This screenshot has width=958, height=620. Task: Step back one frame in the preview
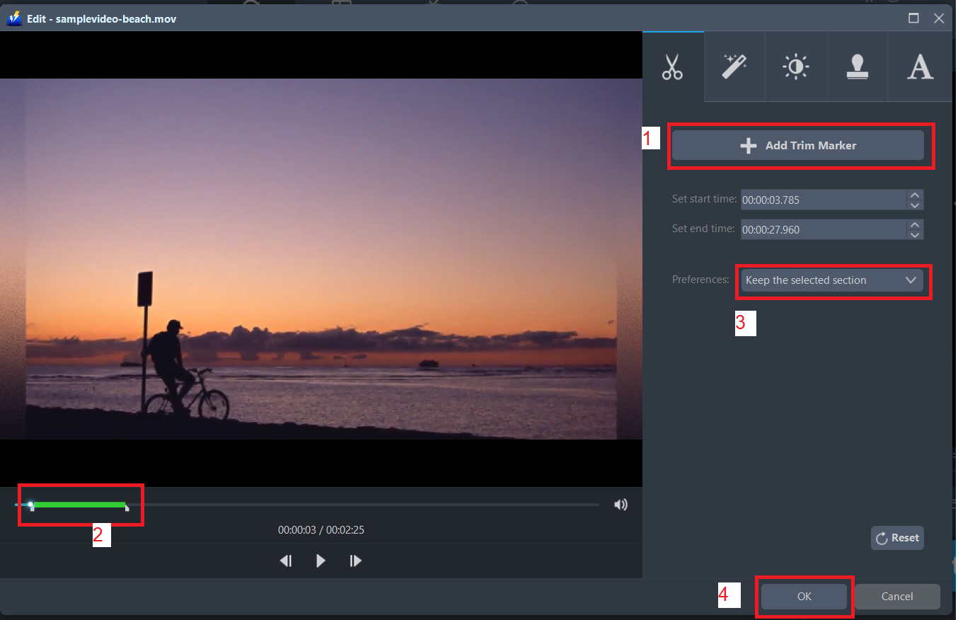pyautogui.click(x=286, y=561)
